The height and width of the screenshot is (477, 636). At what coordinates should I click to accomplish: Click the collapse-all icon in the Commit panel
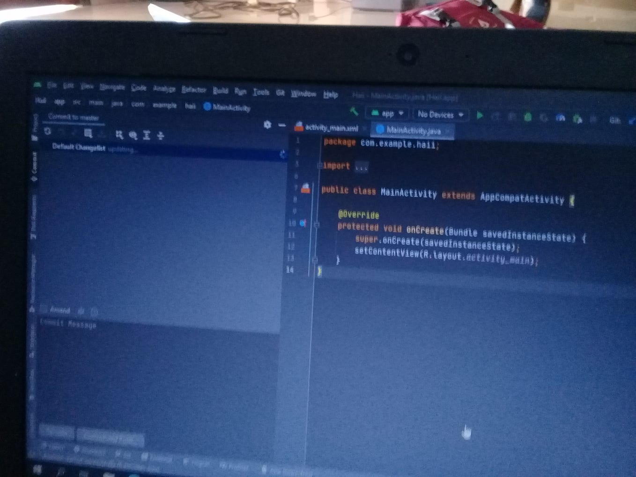point(146,136)
